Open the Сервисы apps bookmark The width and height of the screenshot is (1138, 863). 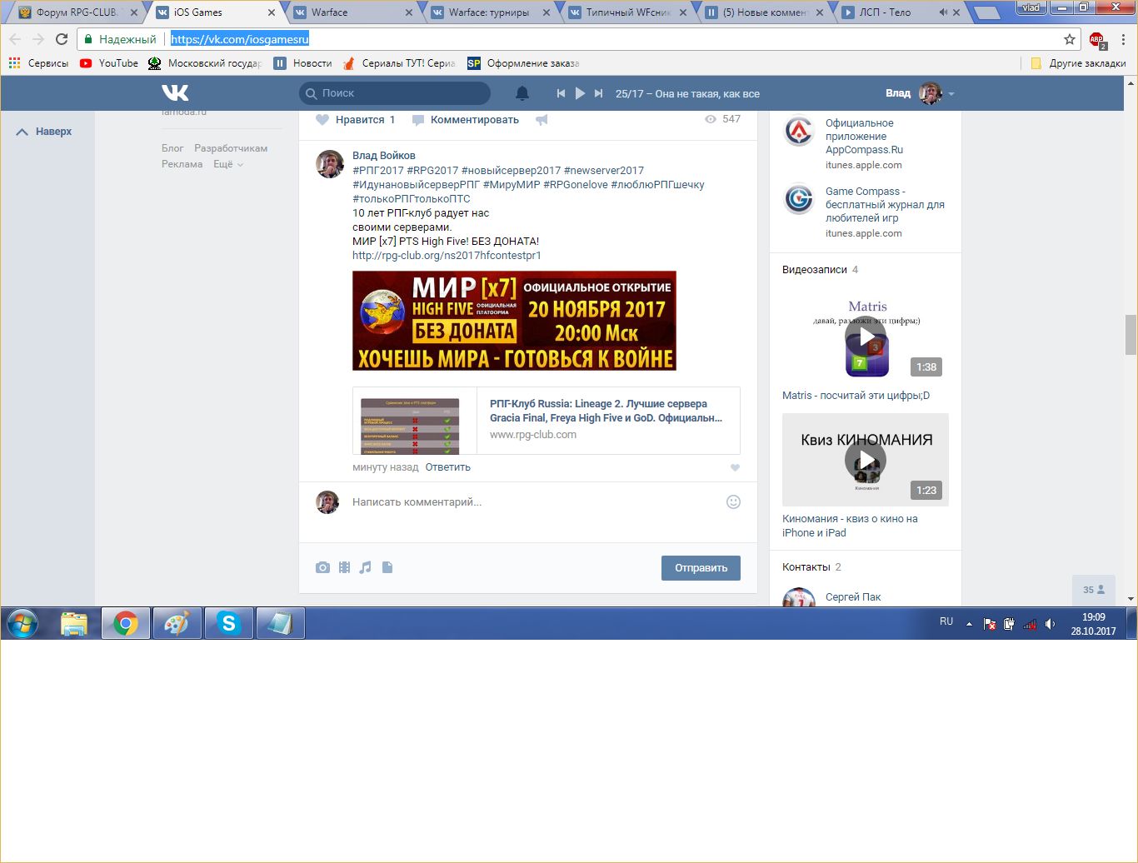pyautogui.click(x=38, y=63)
